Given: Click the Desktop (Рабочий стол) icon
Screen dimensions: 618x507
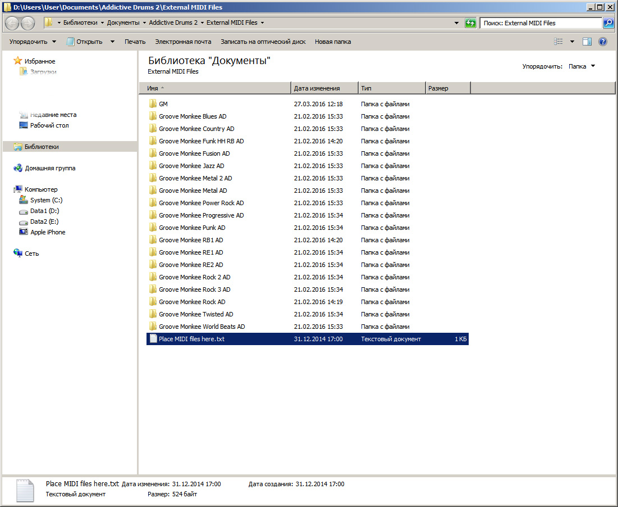Looking at the screenshot, I should [24, 125].
